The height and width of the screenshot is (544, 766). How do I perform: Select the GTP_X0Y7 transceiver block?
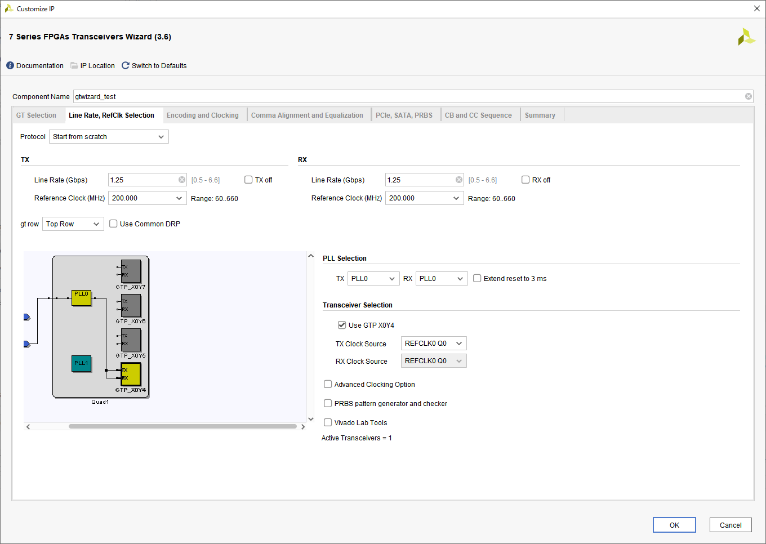(131, 271)
